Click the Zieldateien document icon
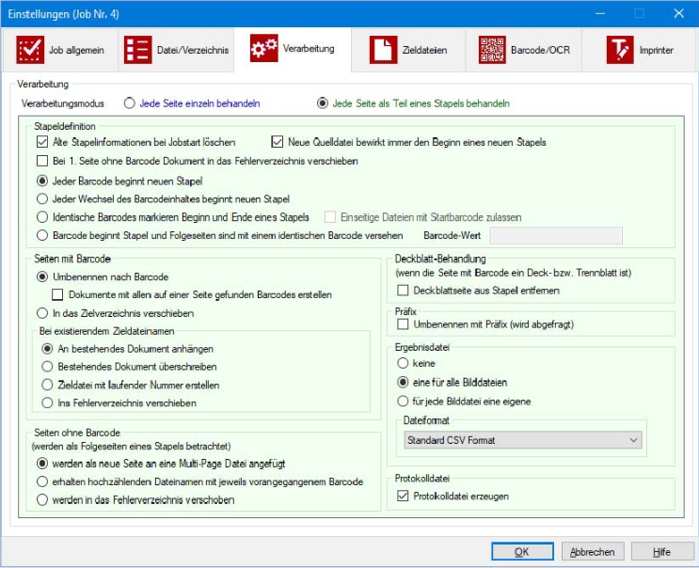This screenshot has height=568, width=699. [x=383, y=50]
